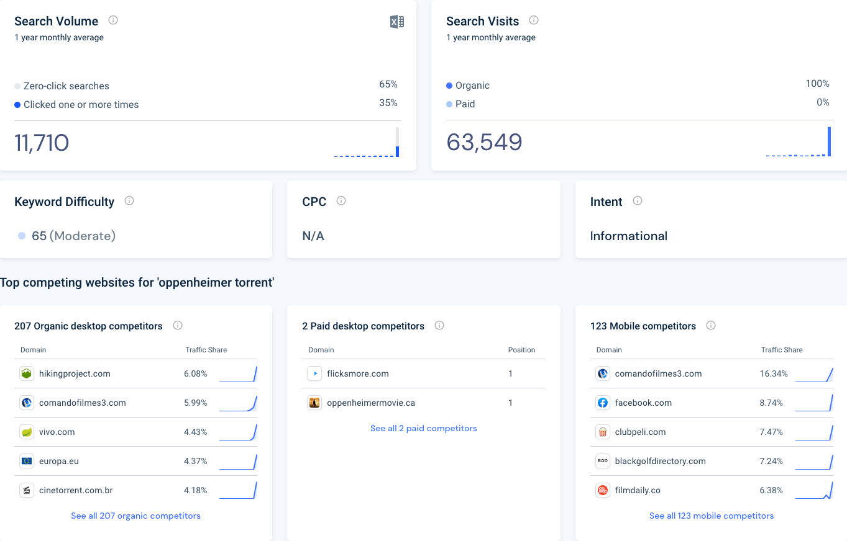Click the cinetorrent.com.br favicon

point(26,490)
